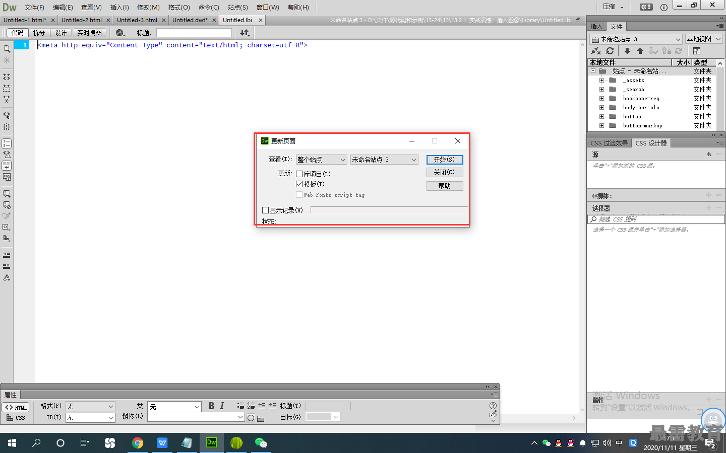Open the 站点(S) menu
This screenshot has width=726, height=453.
point(237,7)
